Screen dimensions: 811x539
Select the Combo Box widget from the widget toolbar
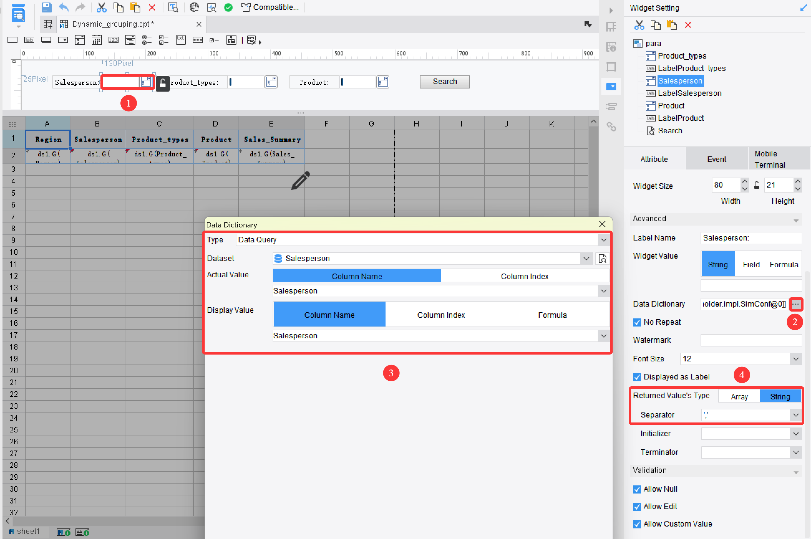tap(63, 40)
